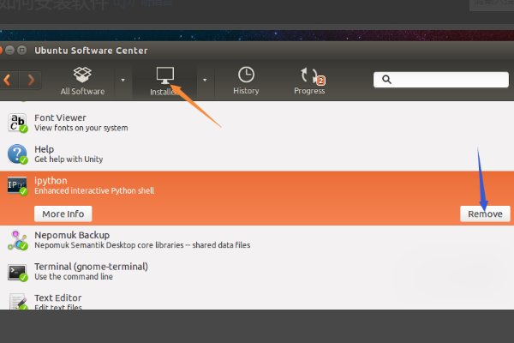Go forward with the right arrow button
The height and width of the screenshot is (343, 514).
(x=32, y=80)
